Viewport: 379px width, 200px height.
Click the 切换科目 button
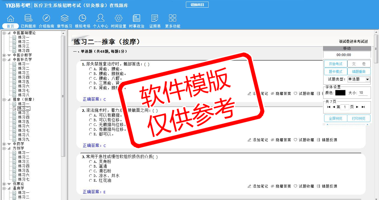[197, 5]
